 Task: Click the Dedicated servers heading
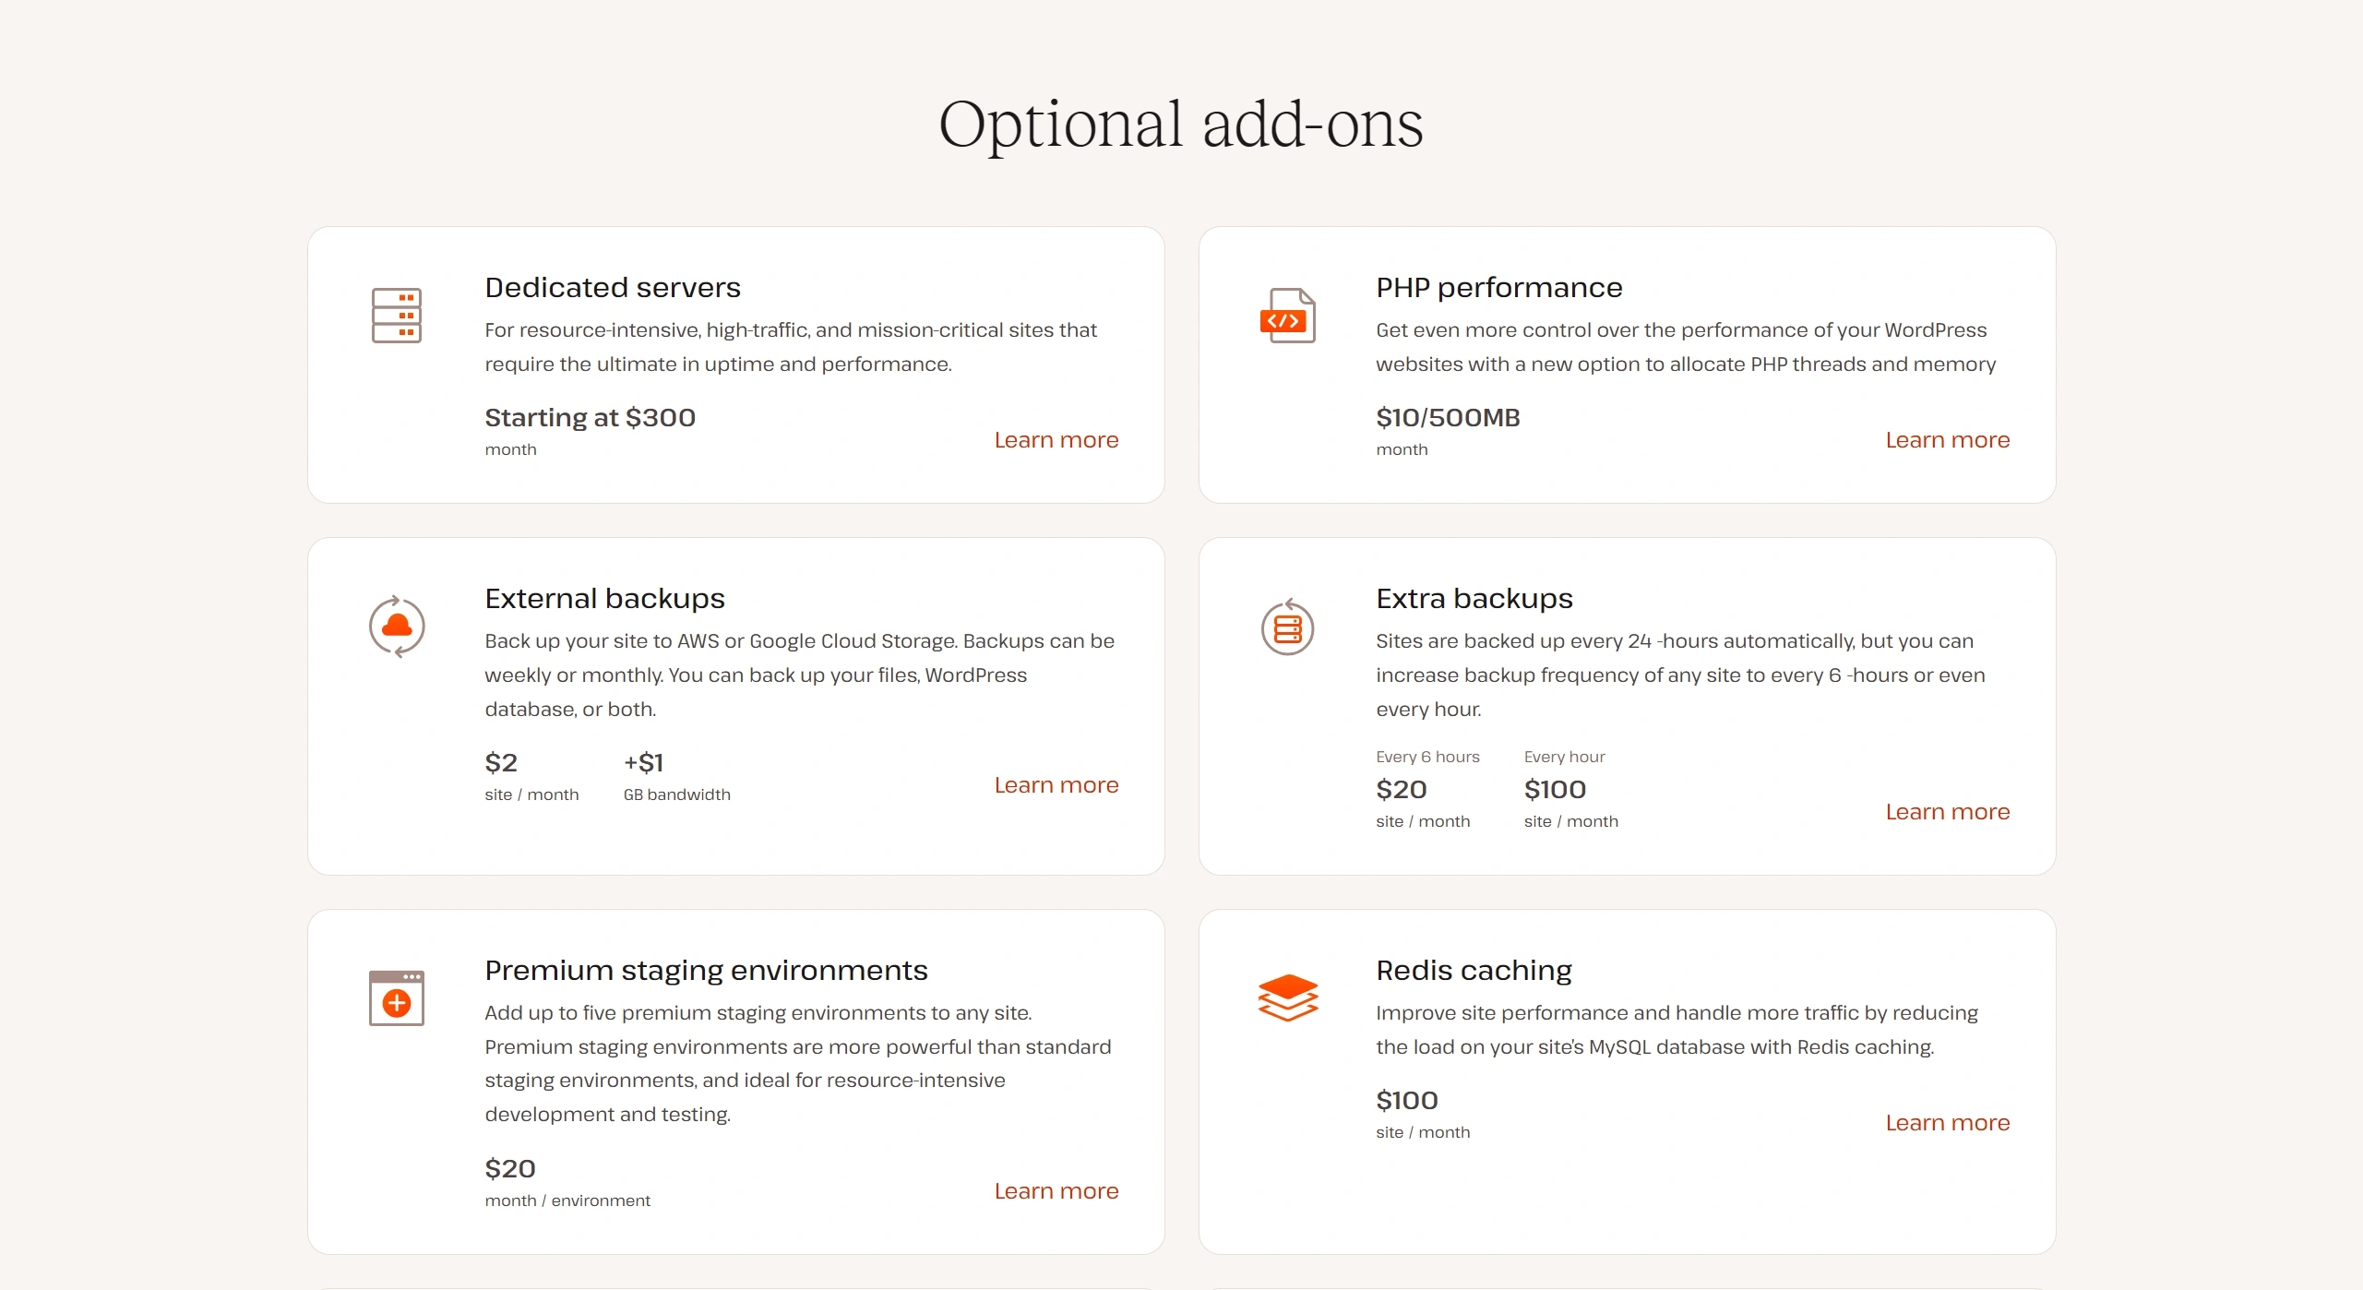613,288
